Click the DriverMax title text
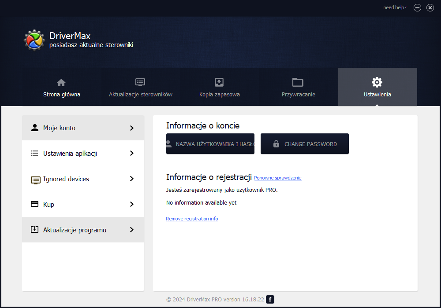 coord(70,36)
